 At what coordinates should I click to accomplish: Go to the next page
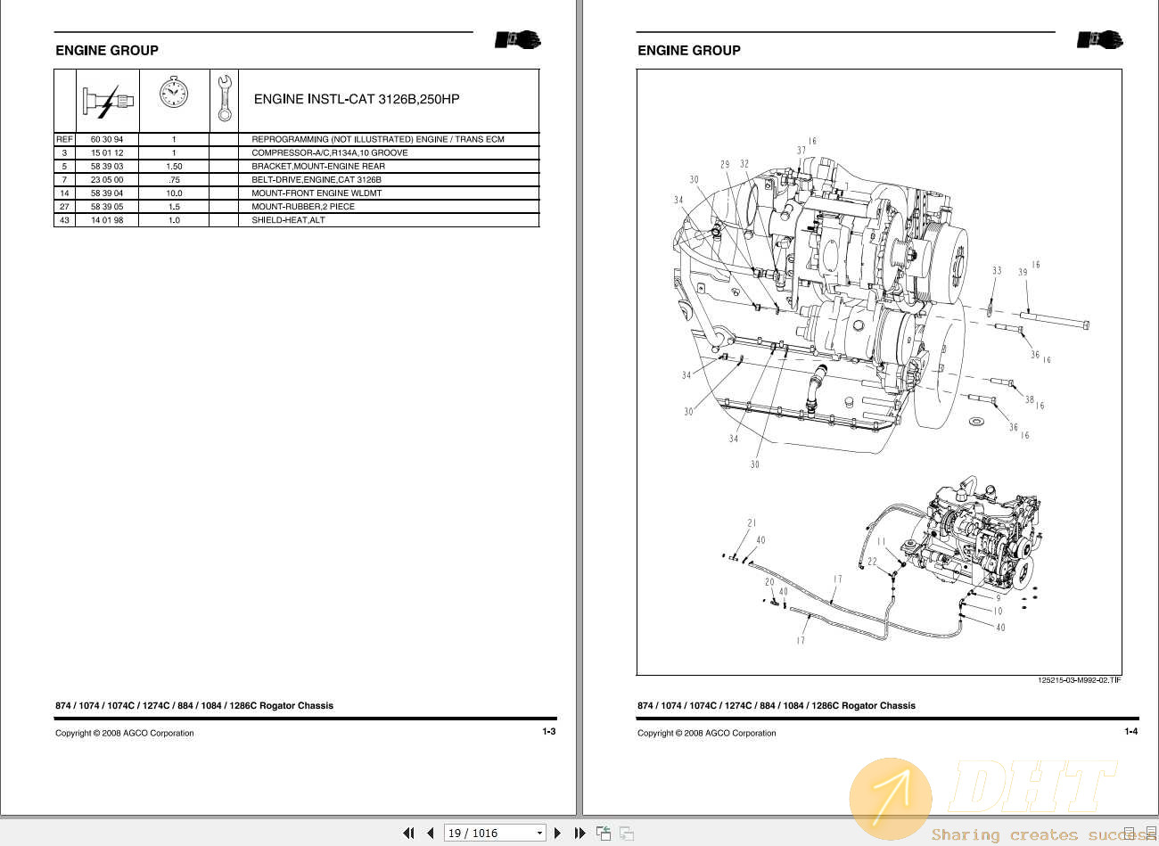[x=558, y=833]
